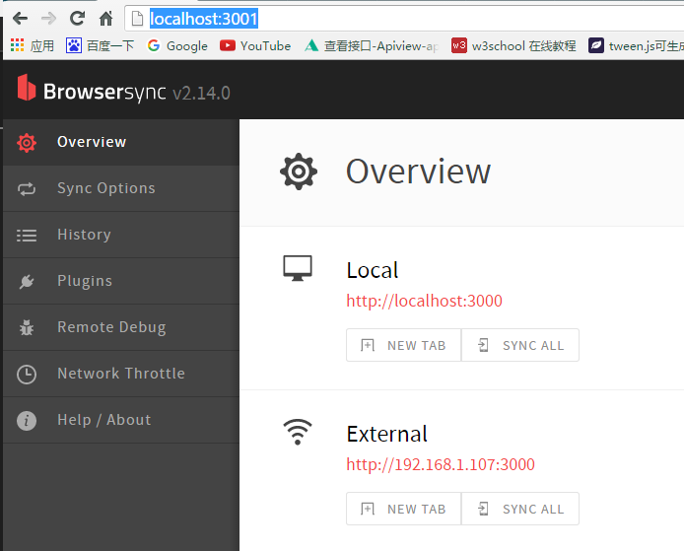
Task: Click the Network Throttle clock icon
Action: click(x=27, y=375)
